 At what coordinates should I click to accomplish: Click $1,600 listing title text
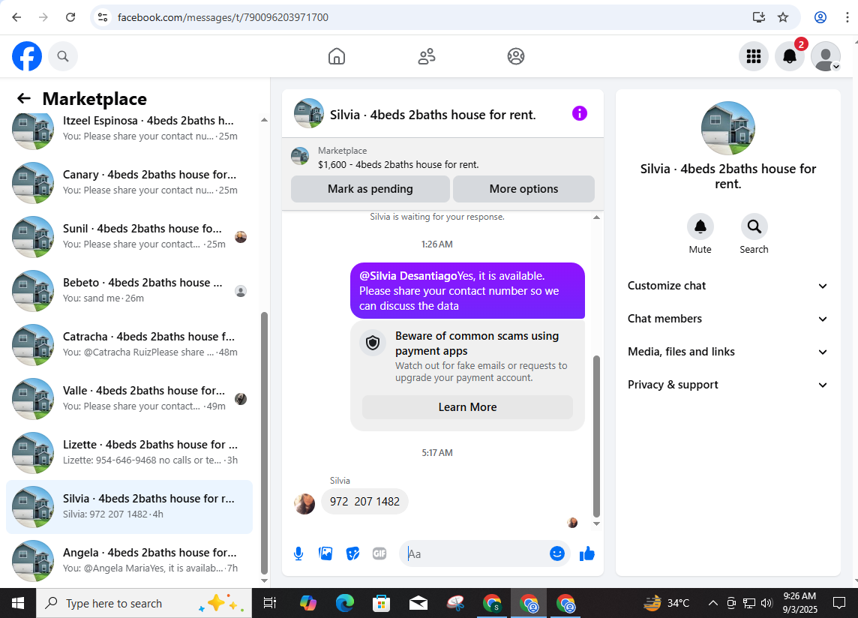pos(398,165)
